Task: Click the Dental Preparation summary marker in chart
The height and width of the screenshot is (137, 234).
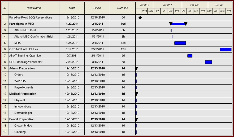Action: click(x=136, y=119)
